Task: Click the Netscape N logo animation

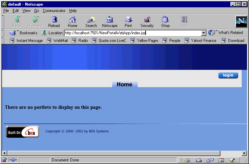Action: [241, 22]
